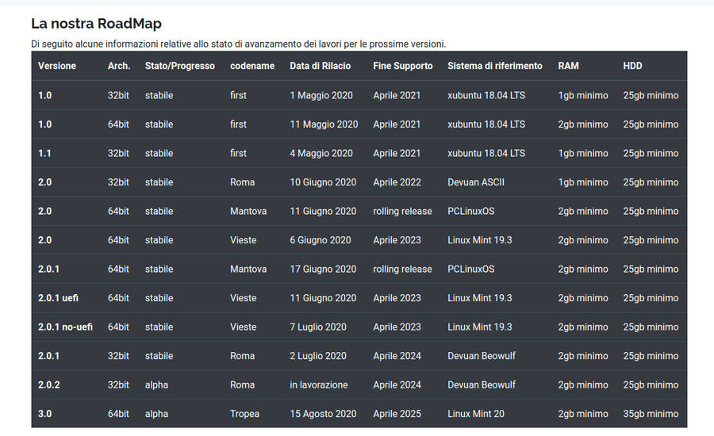Select the "Aprile 2022" end of support cell
The height and width of the screenshot is (436, 714).
pyautogui.click(x=397, y=182)
